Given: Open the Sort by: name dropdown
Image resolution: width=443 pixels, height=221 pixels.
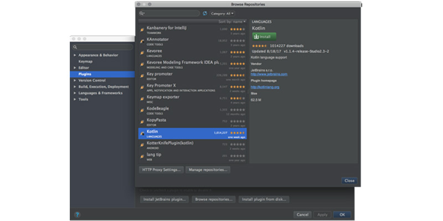Looking at the screenshot, I should click(232, 22).
